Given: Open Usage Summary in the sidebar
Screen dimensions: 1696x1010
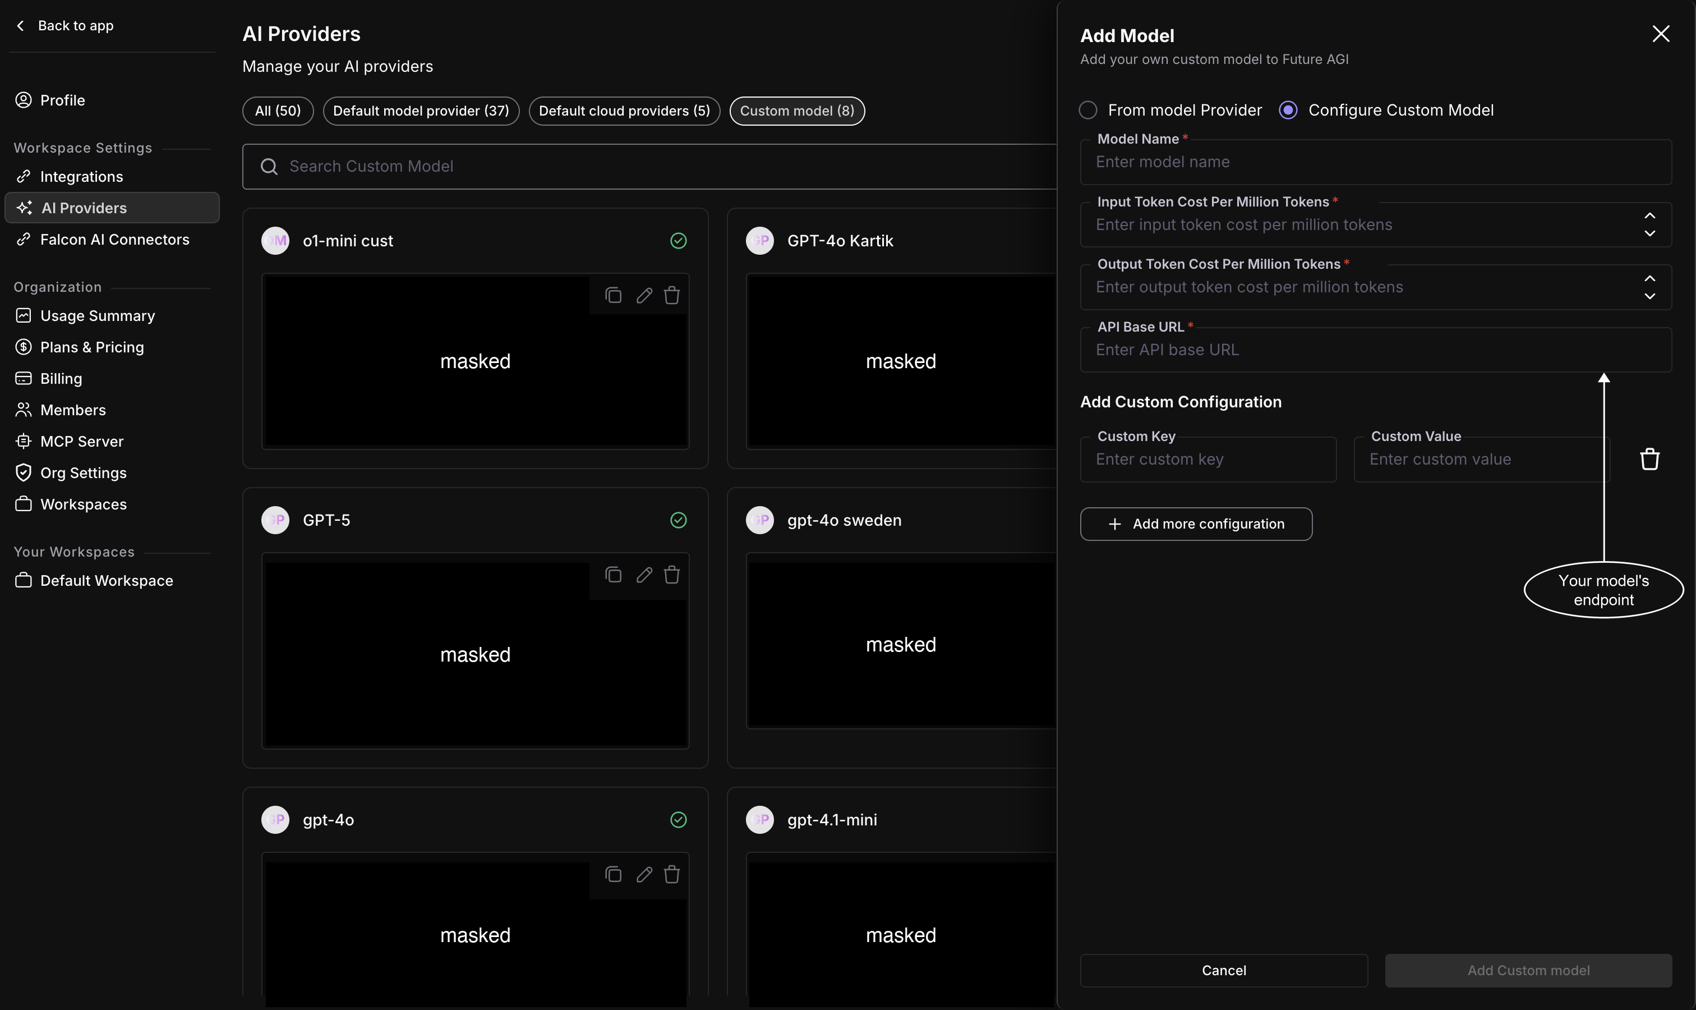Looking at the screenshot, I should pos(112,315).
